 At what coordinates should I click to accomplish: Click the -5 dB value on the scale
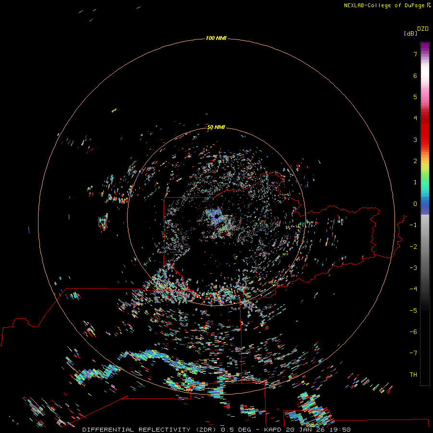click(x=413, y=311)
